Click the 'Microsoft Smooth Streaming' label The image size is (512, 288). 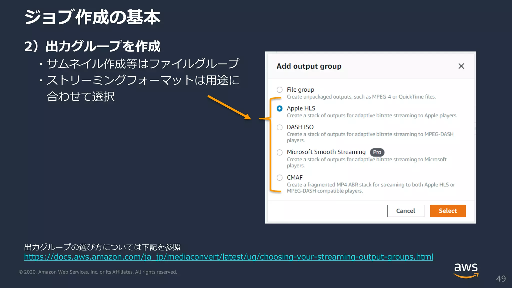326,152
